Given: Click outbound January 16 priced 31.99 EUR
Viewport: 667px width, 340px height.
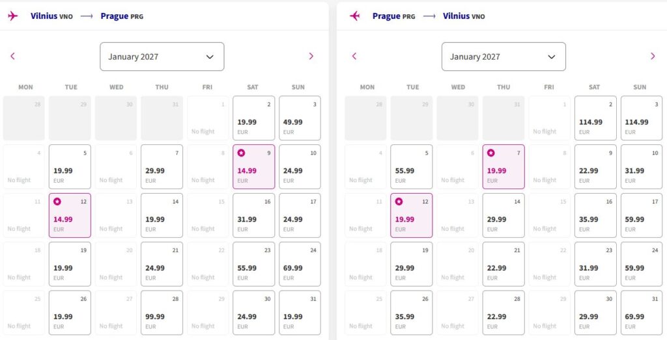Looking at the screenshot, I should point(253,216).
